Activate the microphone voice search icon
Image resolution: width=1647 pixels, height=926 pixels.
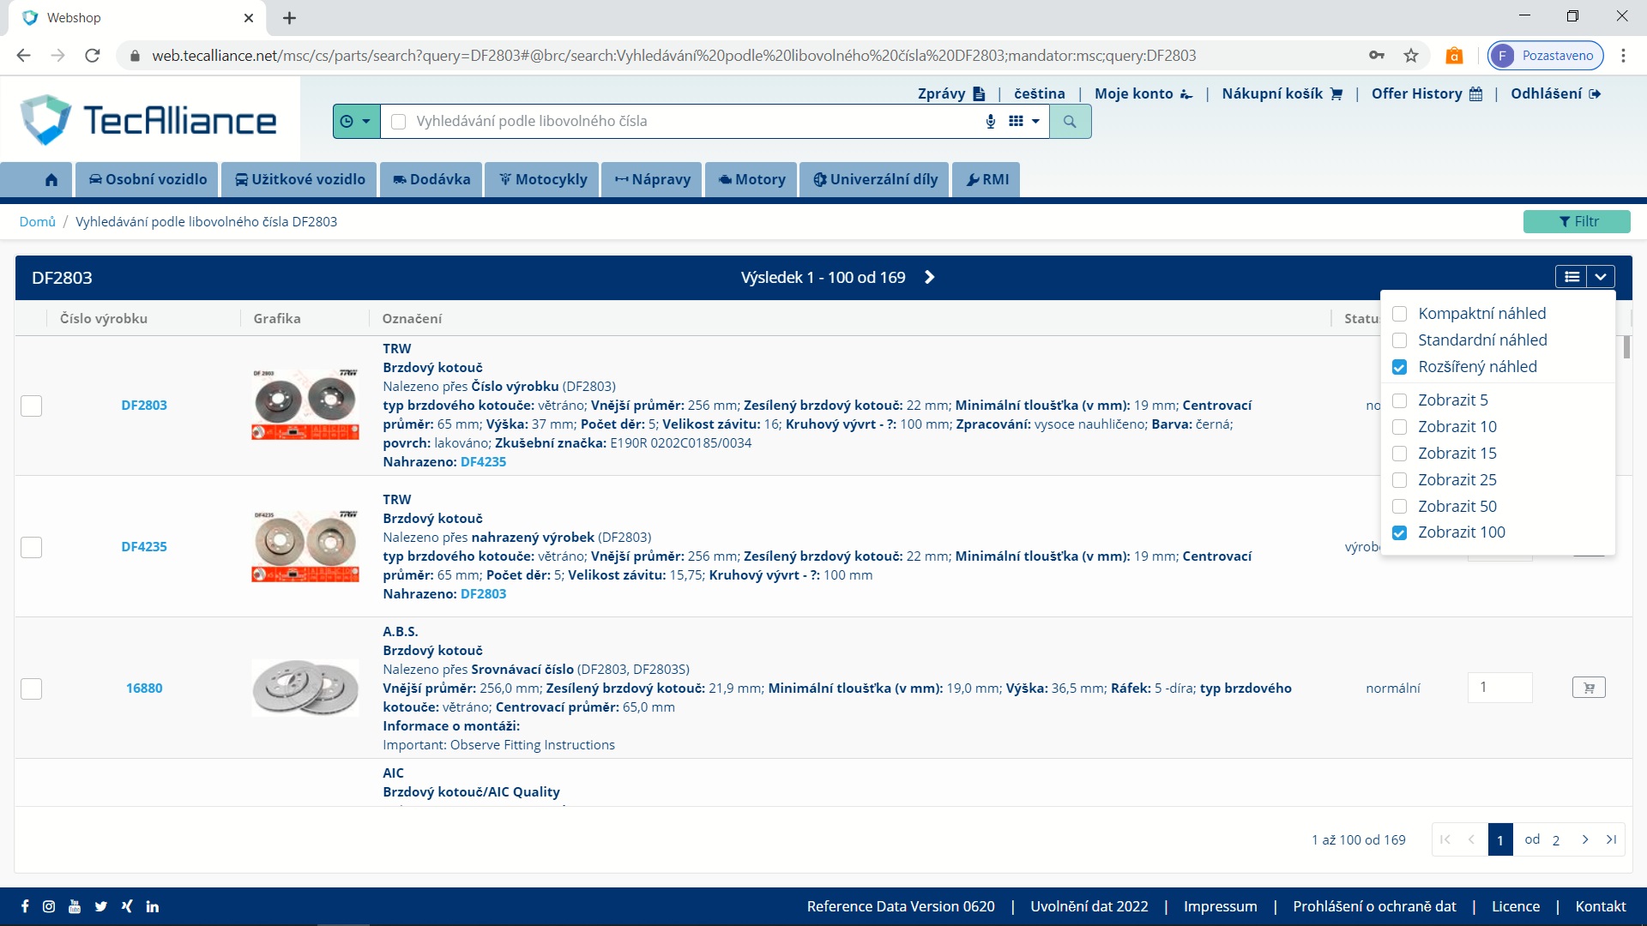(991, 122)
